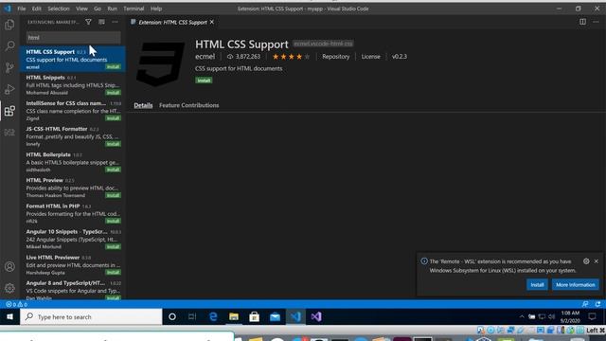Screen dimensions: 606x341
Task: Open the Terminal menu
Action: point(134,9)
